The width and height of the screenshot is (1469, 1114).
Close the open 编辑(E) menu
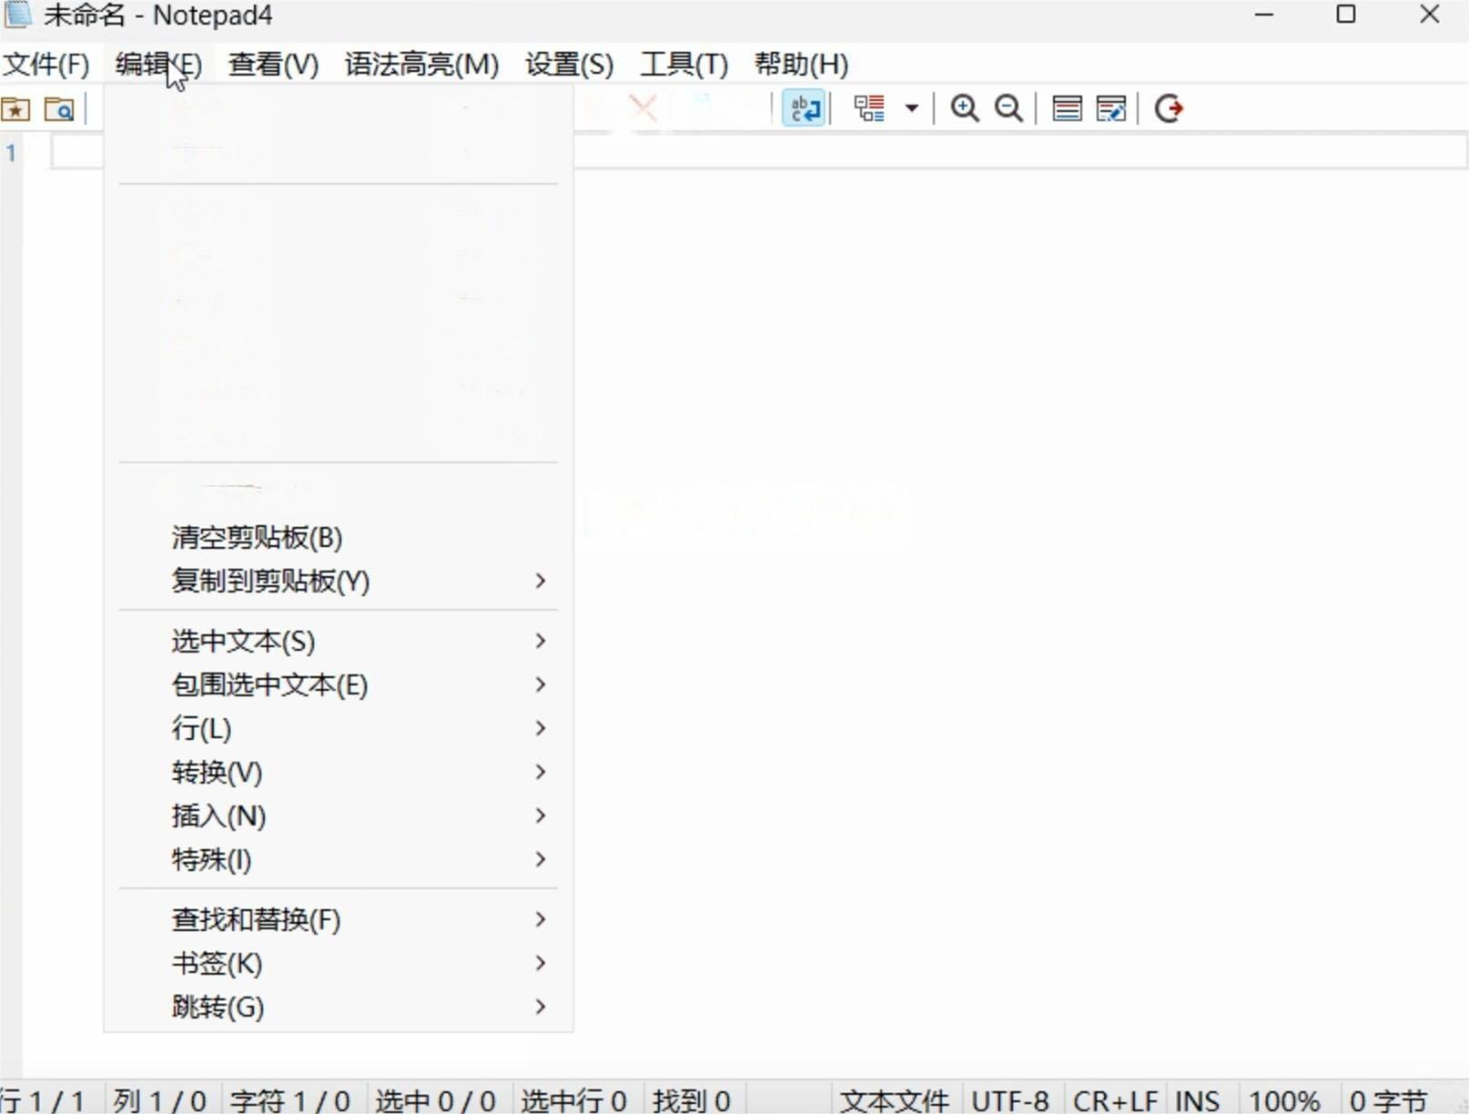[x=158, y=65]
